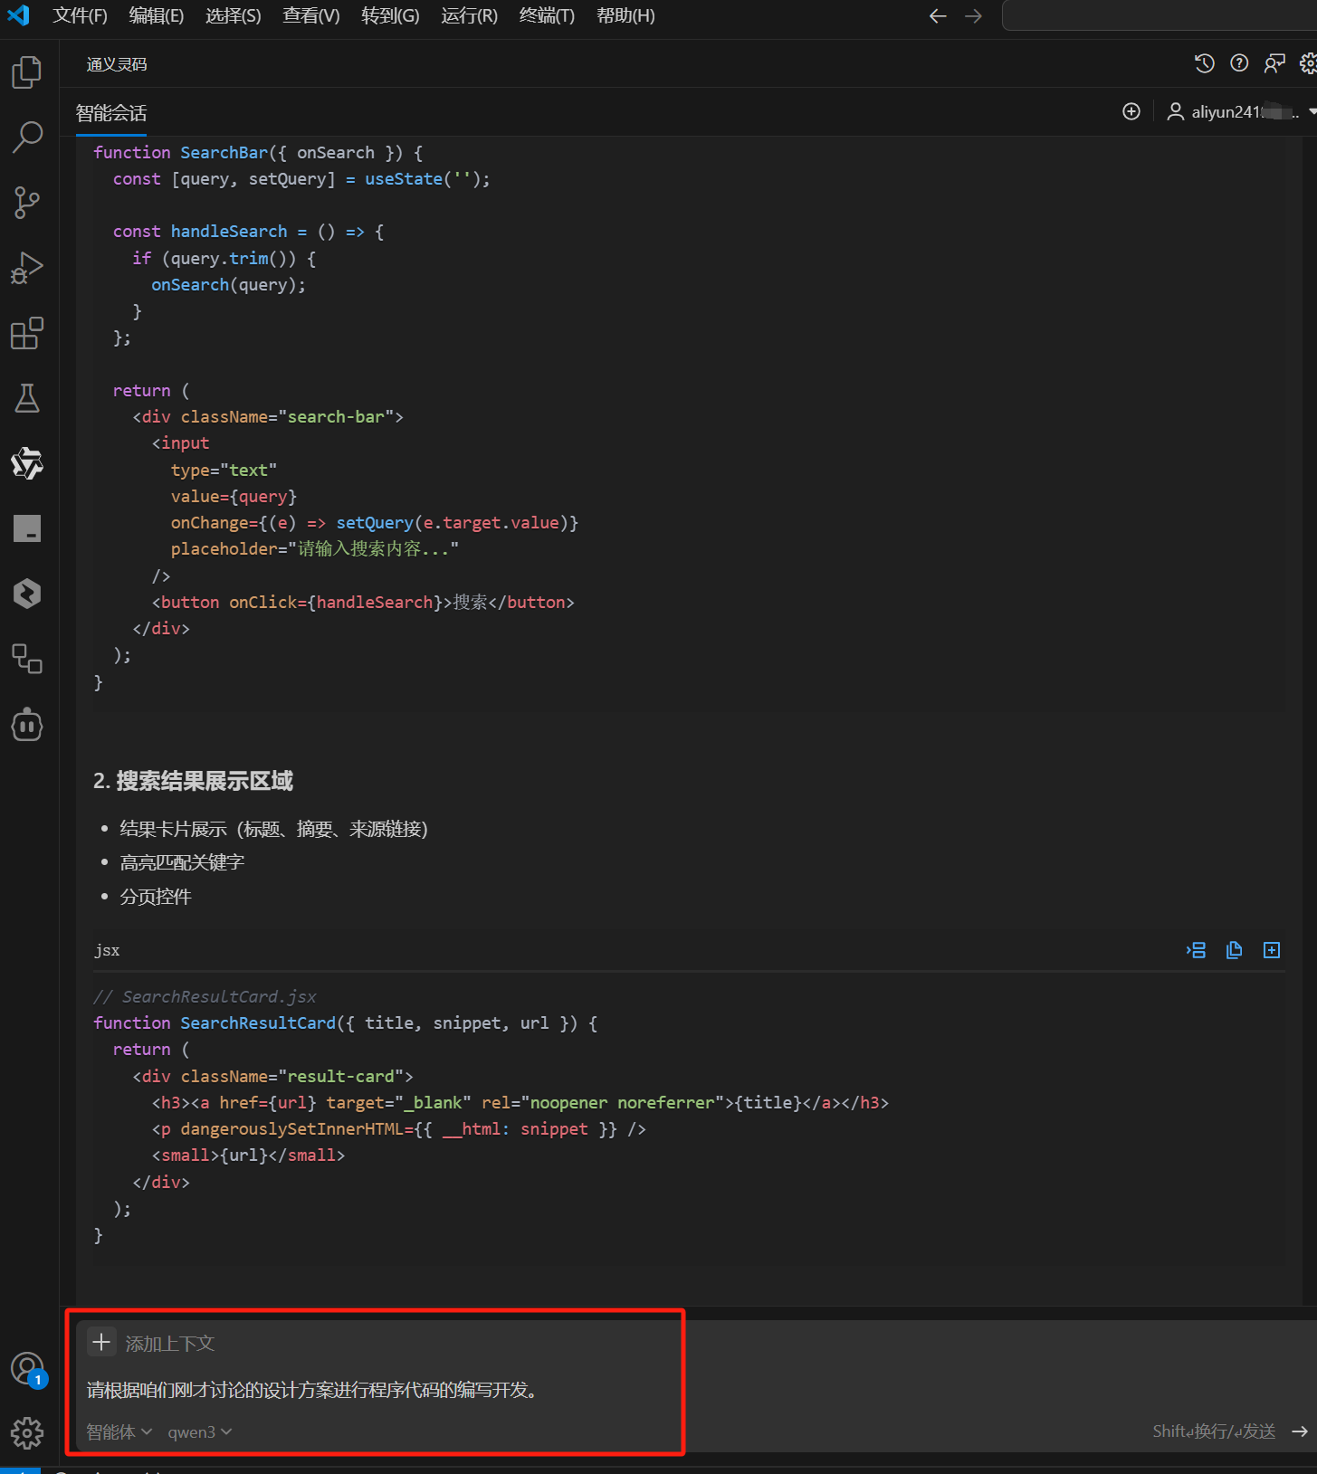This screenshot has width=1317, height=1474.
Task: Open the hexagon extension icon in activity bar
Action: point(27,594)
